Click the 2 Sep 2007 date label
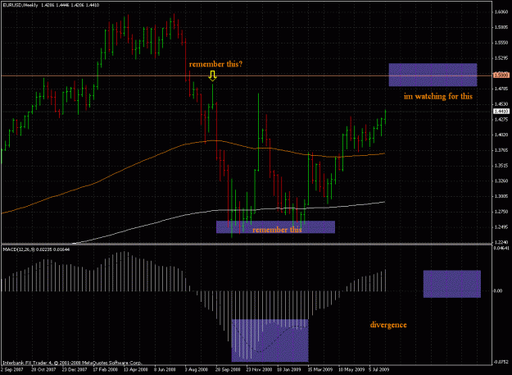The height and width of the screenshot is (375, 512). point(10,370)
